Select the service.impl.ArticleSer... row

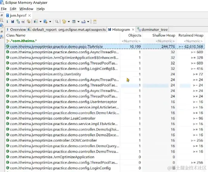point(105,107)
